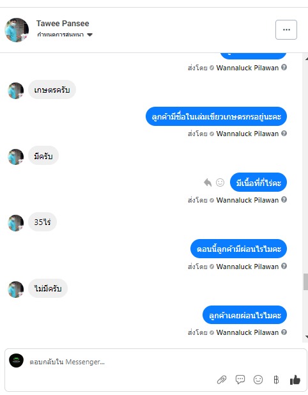Screen dimensions: 308x395
Task: Click the Baht payment request icon
Action: [x=276, y=380]
